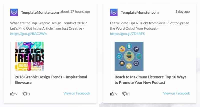Click View on Facebook in the left card

(x=77, y=93)
